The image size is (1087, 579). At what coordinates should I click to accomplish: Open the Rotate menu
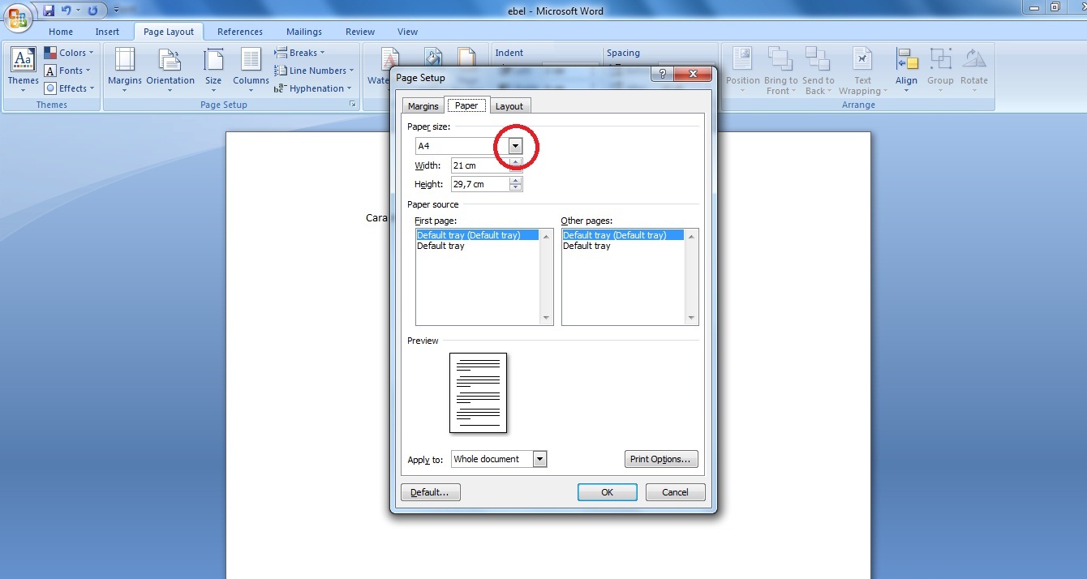pyautogui.click(x=974, y=71)
